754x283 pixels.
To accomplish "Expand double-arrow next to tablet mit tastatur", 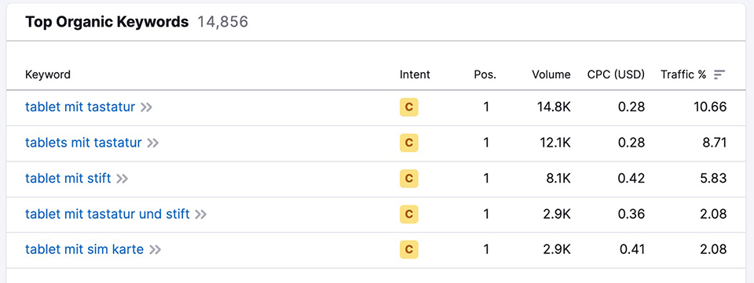I will click(146, 107).
